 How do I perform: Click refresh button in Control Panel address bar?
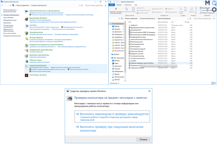coord(82,5)
